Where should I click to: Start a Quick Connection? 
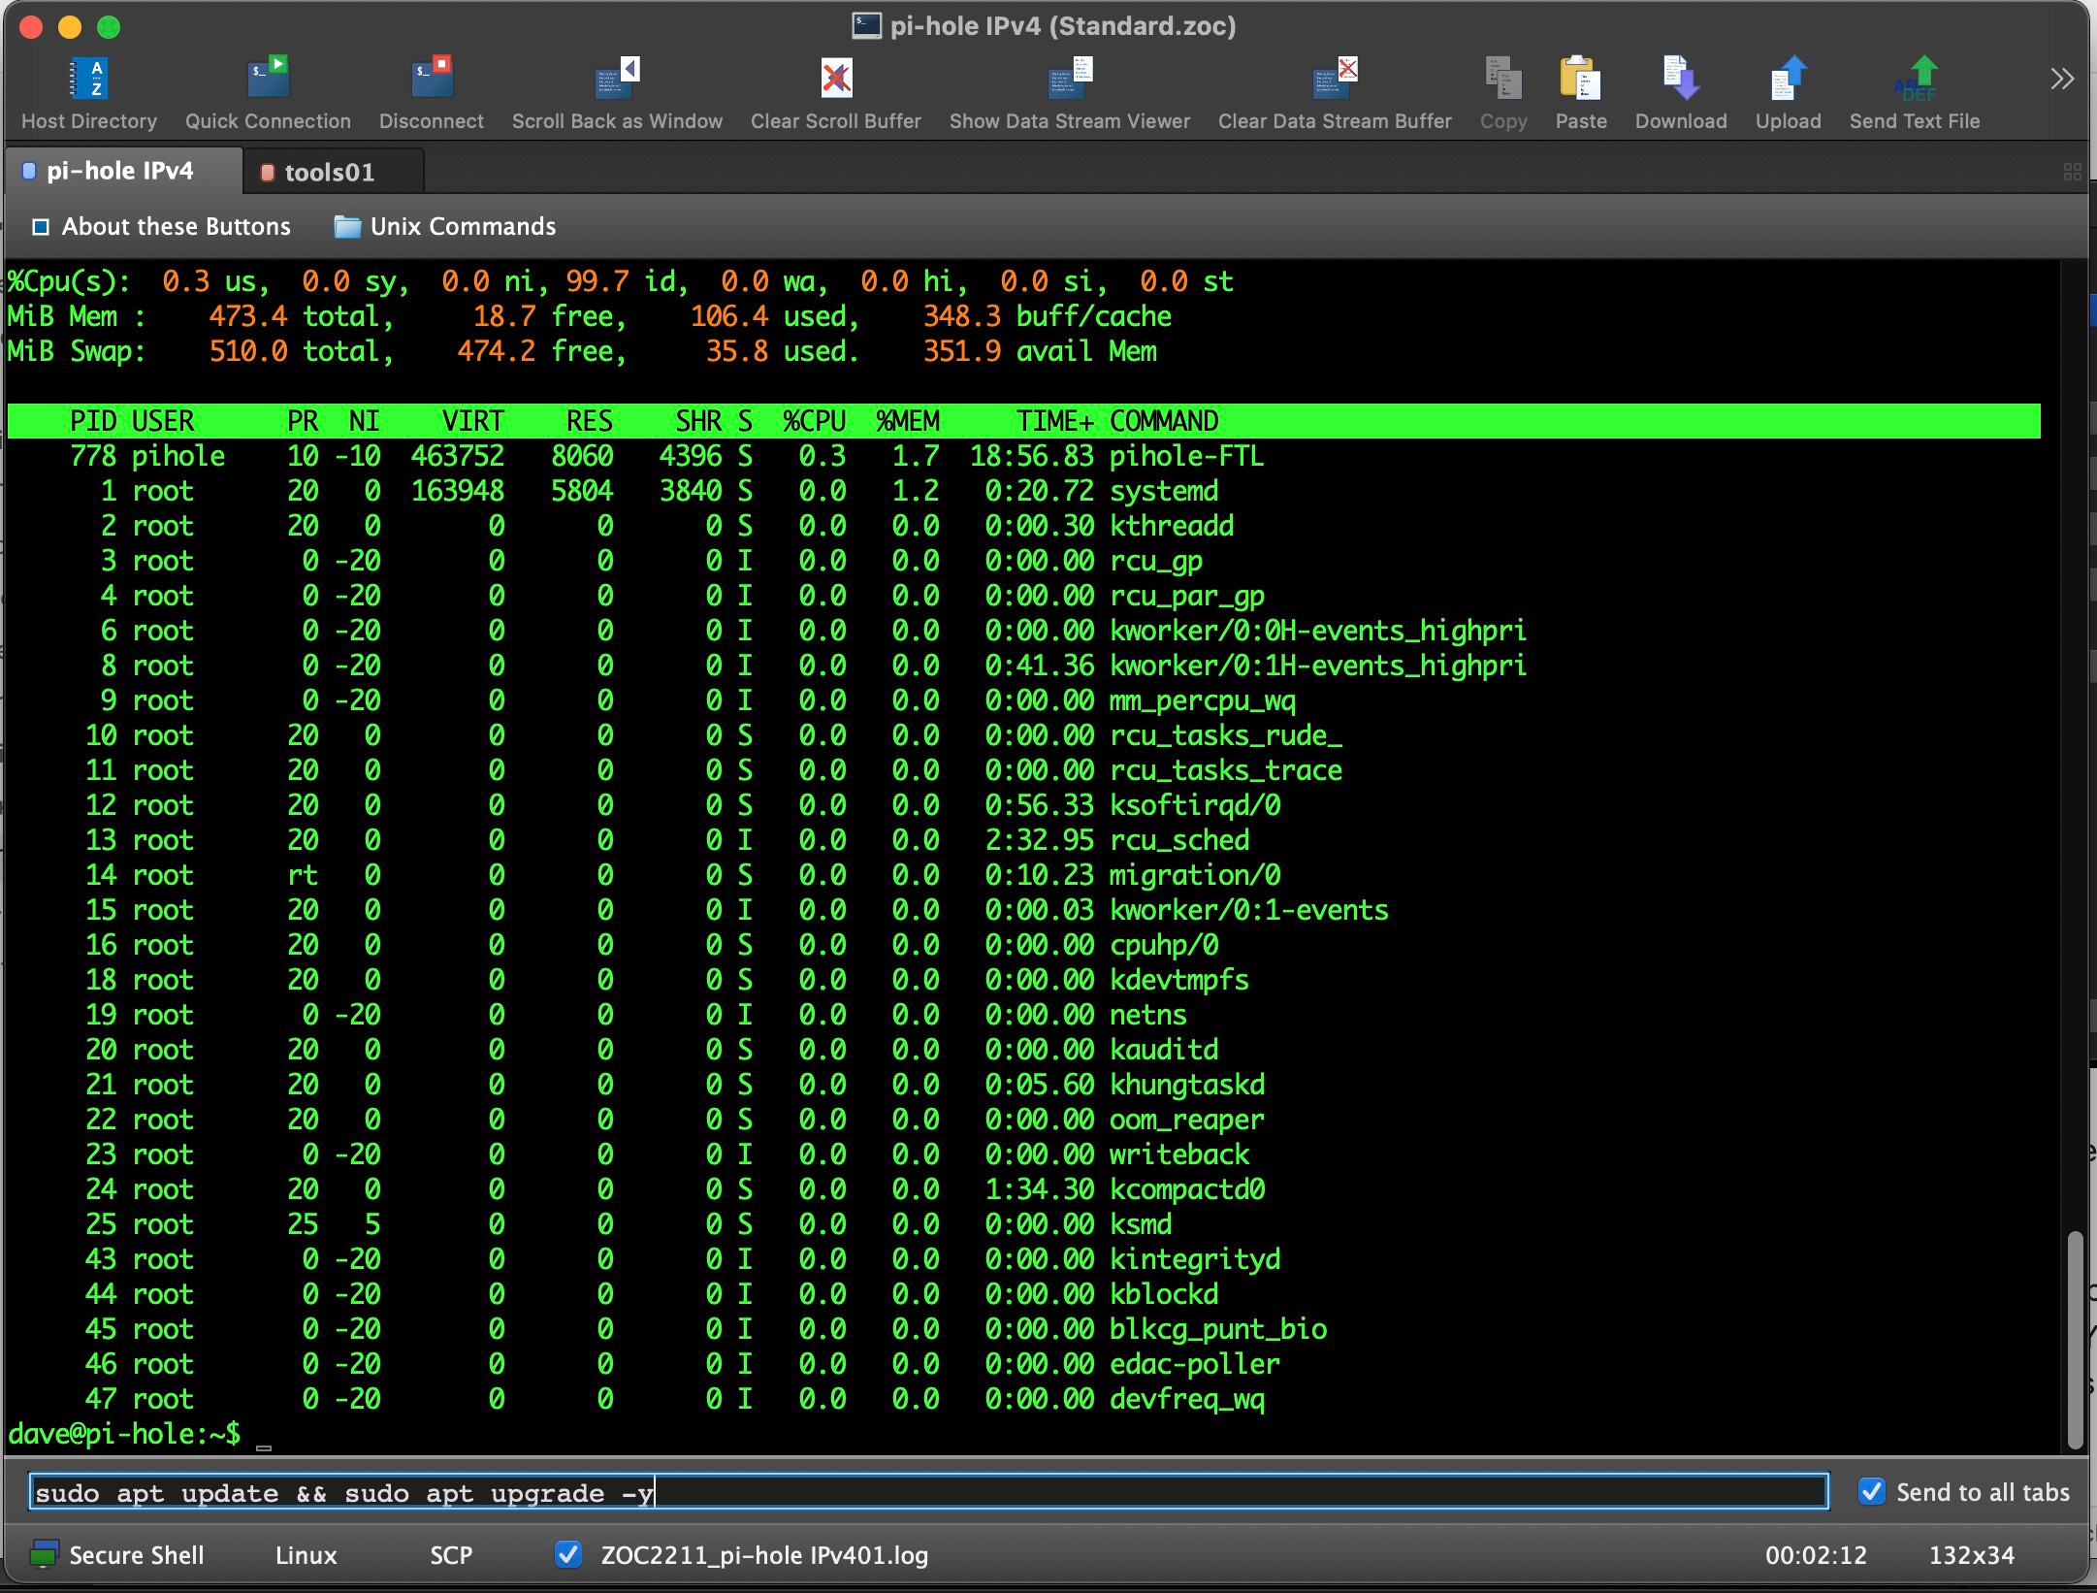point(267,89)
